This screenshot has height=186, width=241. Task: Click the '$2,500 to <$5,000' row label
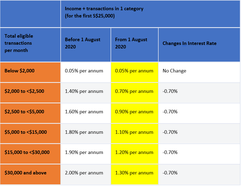[24, 112]
